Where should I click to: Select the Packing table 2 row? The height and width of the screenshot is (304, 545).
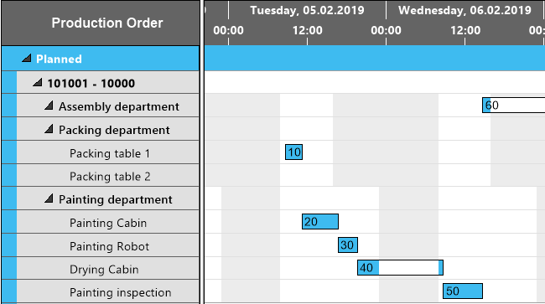(x=108, y=176)
